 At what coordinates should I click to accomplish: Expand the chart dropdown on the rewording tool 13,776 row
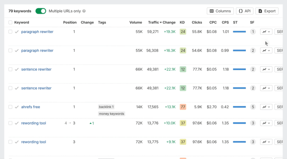[x=266, y=123]
